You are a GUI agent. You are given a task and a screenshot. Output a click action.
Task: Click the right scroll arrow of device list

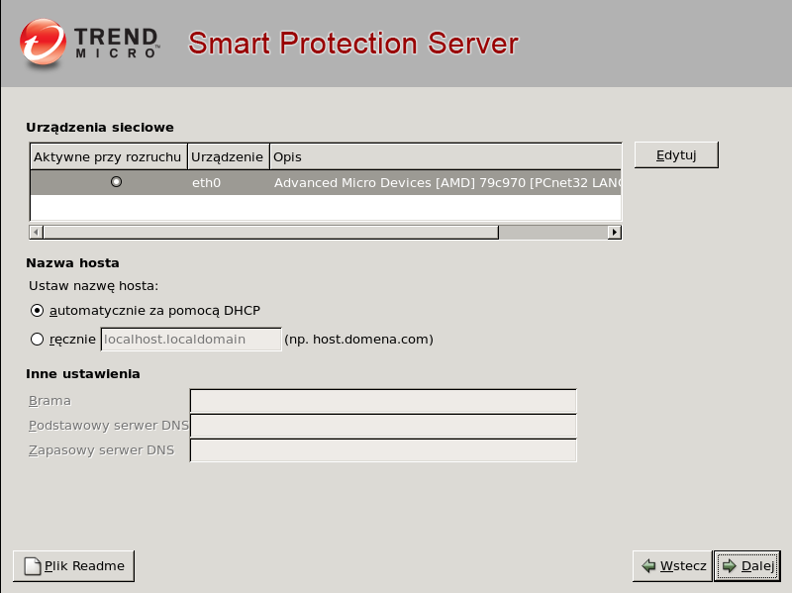[x=614, y=233]
